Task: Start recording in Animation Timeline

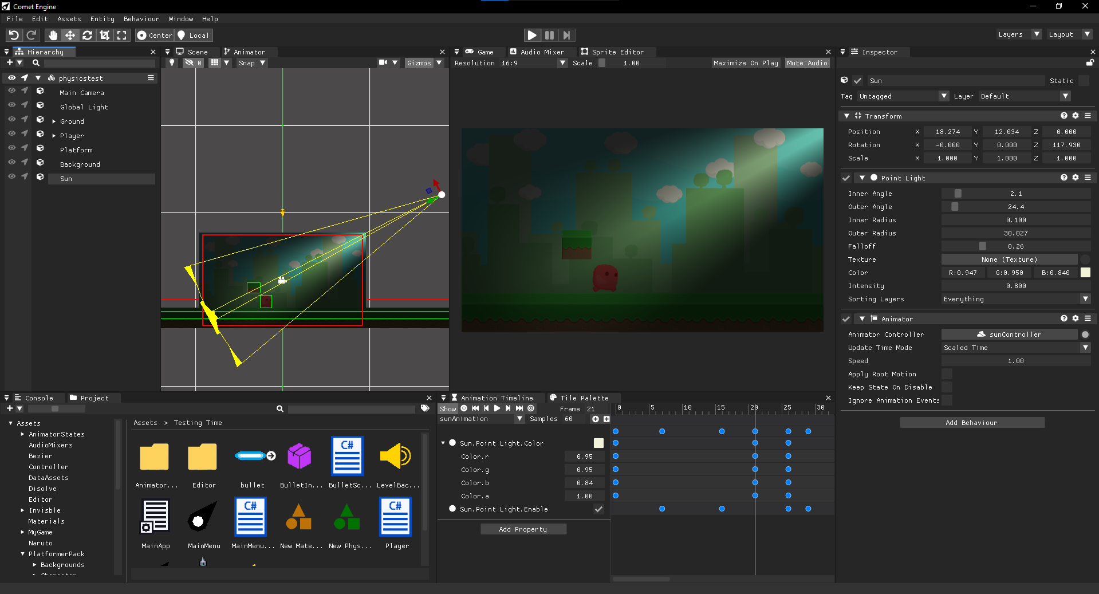Action: click(464, 408)
